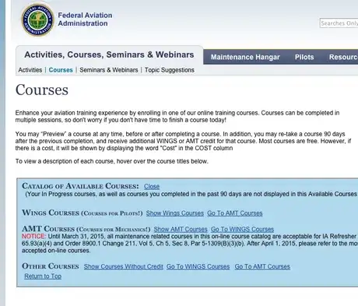Click the Catalog of Available Courses heading
The image size is (358, 306).
click(x=80, y=186)
